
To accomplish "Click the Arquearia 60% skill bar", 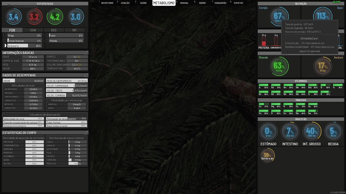I will [x=24, y=46].
